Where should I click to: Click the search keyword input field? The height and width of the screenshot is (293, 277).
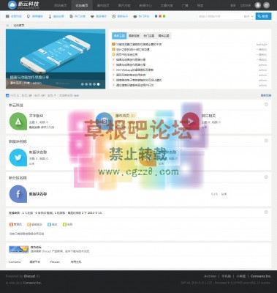220,16
